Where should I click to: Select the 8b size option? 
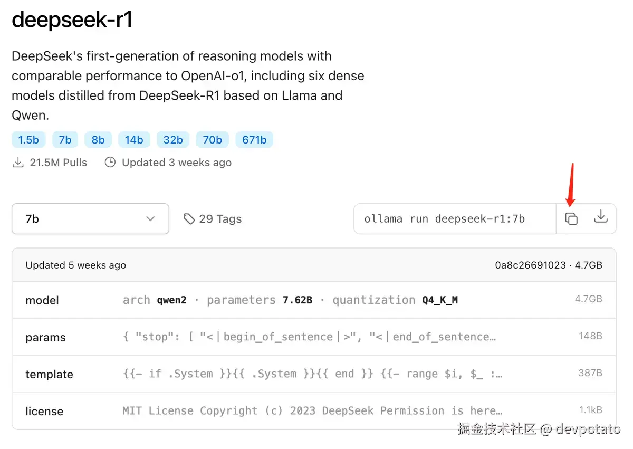click(98, 139)
